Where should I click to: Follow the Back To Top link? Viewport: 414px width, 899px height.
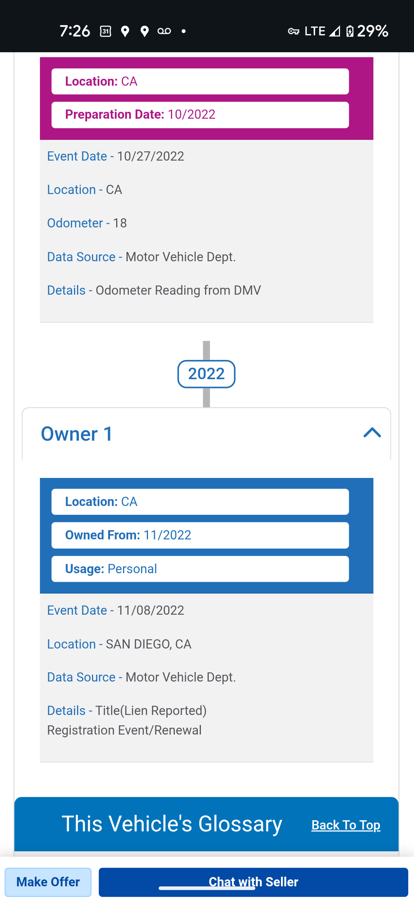(346, 825)
